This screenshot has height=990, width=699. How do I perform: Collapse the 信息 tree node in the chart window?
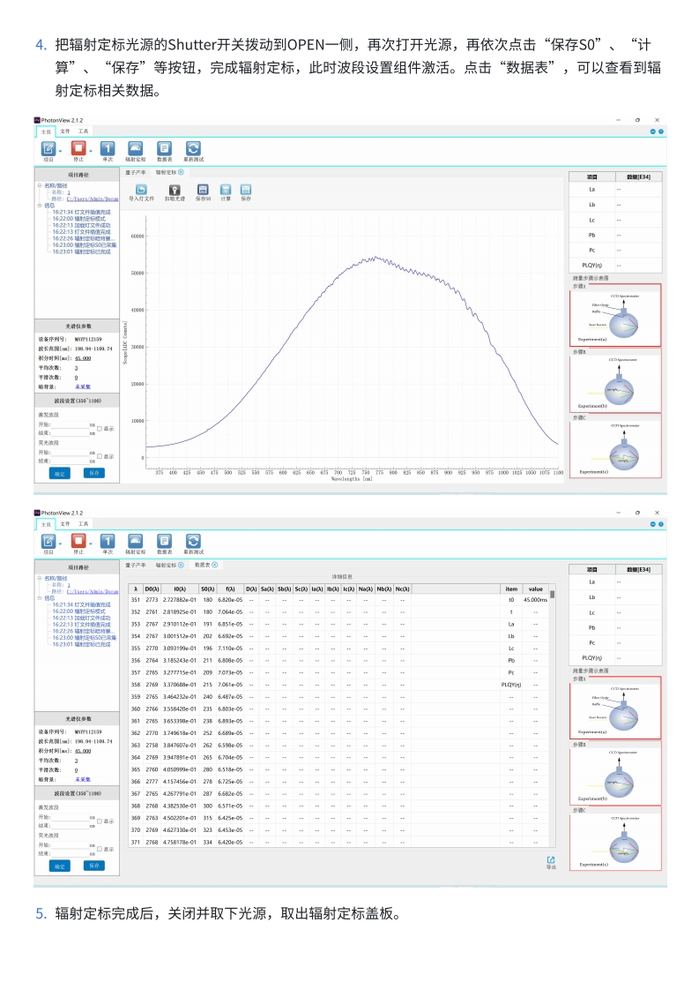point(39,205)
